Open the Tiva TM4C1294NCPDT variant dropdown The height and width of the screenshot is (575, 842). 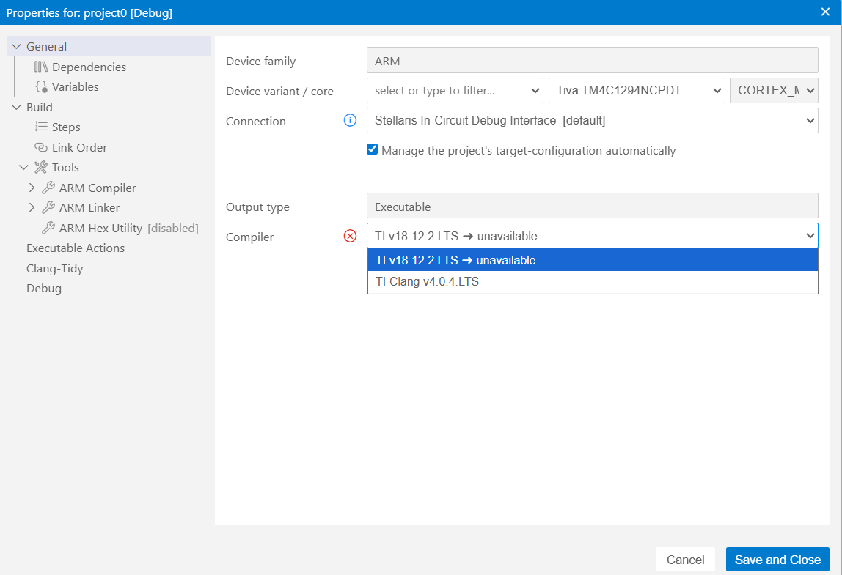[636, 91]
